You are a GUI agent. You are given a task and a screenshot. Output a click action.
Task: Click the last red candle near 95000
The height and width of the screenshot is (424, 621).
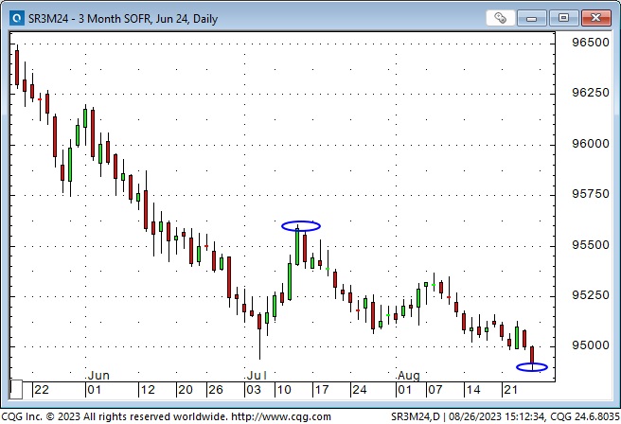532,358
